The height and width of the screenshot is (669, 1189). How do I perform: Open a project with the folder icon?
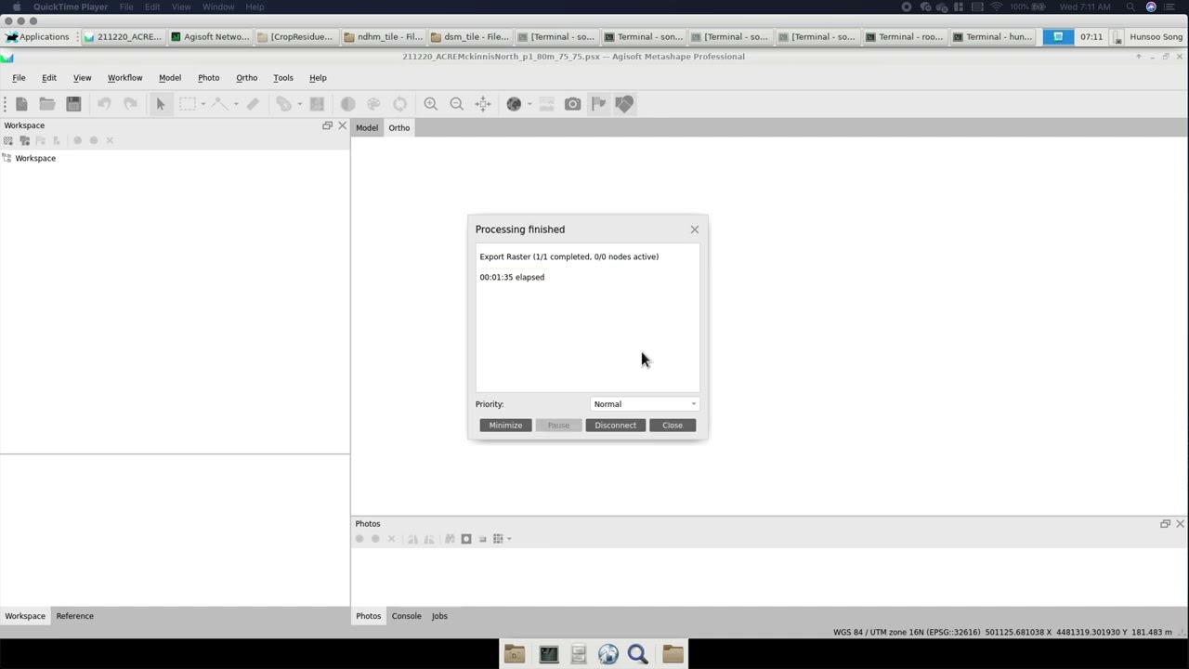tap(47, 104)
